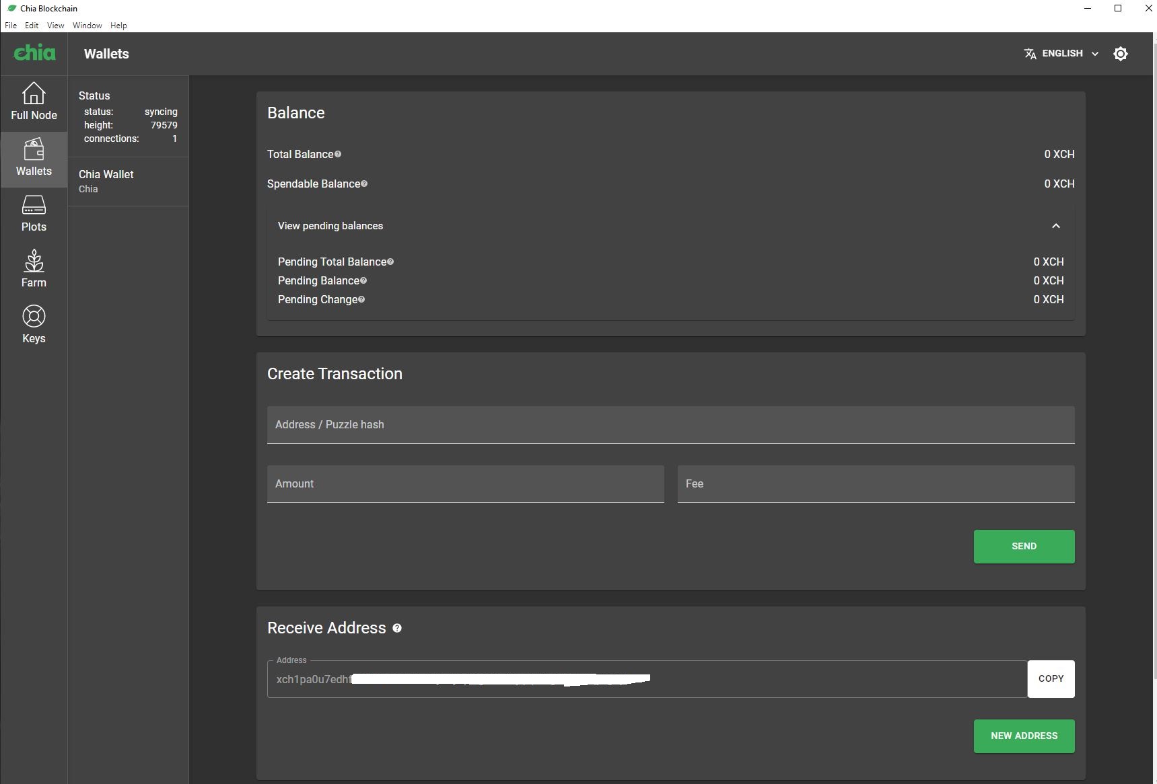Screen dimensions: 1157x784
Task: Generate a NEW ADDRESS
Action: tap(1023, 736)
